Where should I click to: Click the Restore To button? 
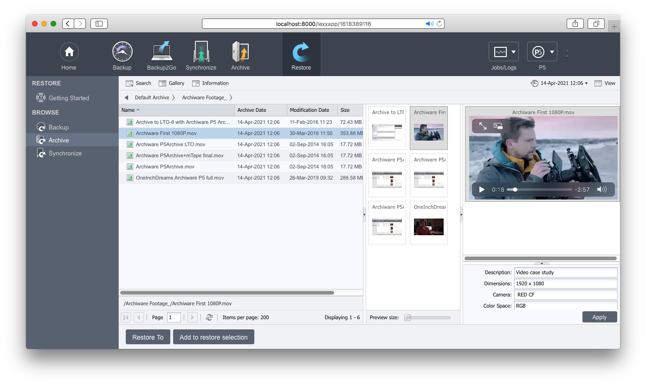tap(148, 337)
